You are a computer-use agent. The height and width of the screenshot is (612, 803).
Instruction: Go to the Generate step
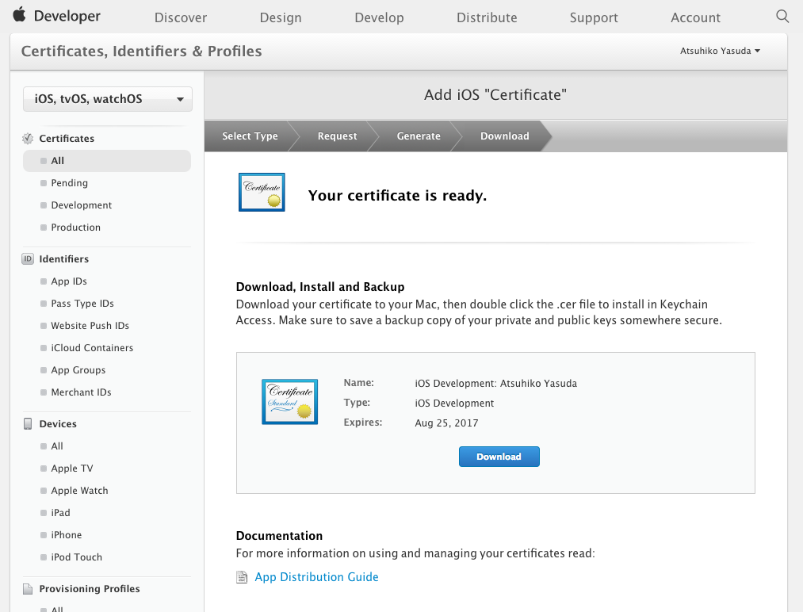tap(419, 136)
